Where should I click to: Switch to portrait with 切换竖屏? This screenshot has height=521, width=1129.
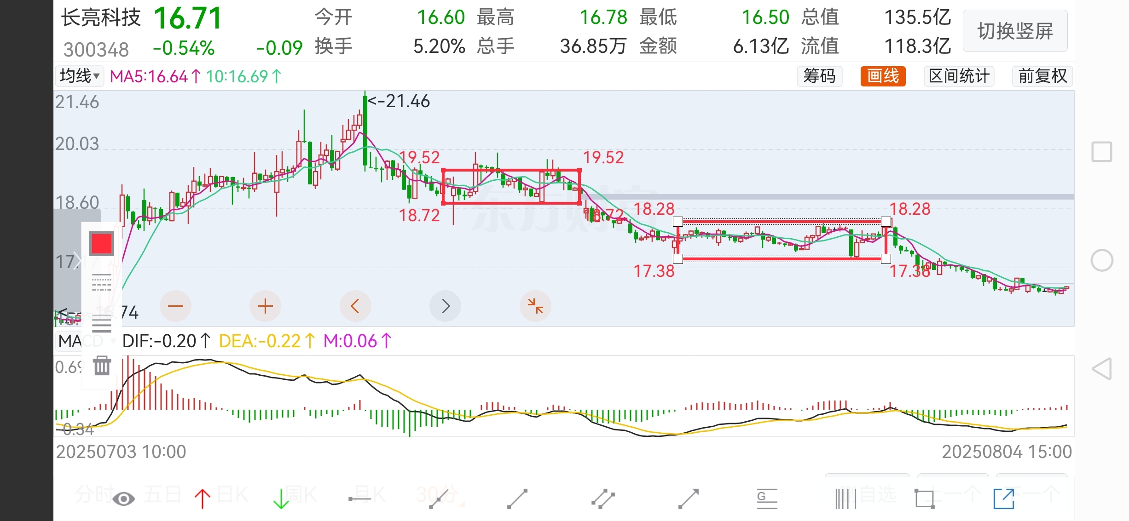(x=1015, y=31)
